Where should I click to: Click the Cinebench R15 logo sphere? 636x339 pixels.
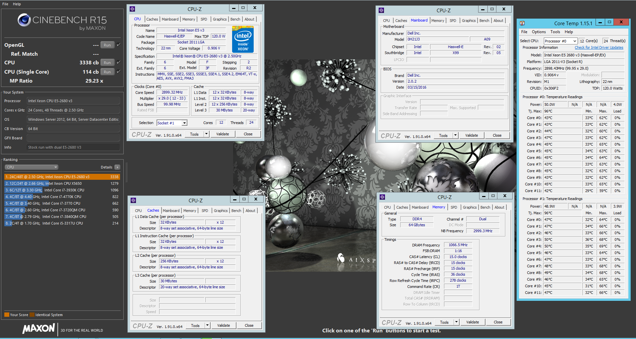click(24, 20)
